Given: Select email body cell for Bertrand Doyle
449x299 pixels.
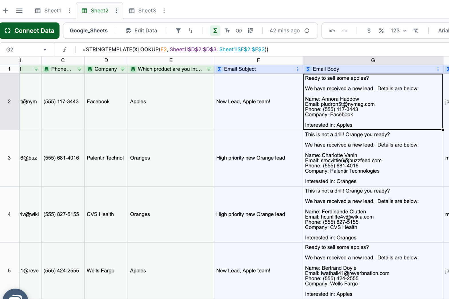Looking at the screenshot, I should pyautogui.click(x=373, y=271).
